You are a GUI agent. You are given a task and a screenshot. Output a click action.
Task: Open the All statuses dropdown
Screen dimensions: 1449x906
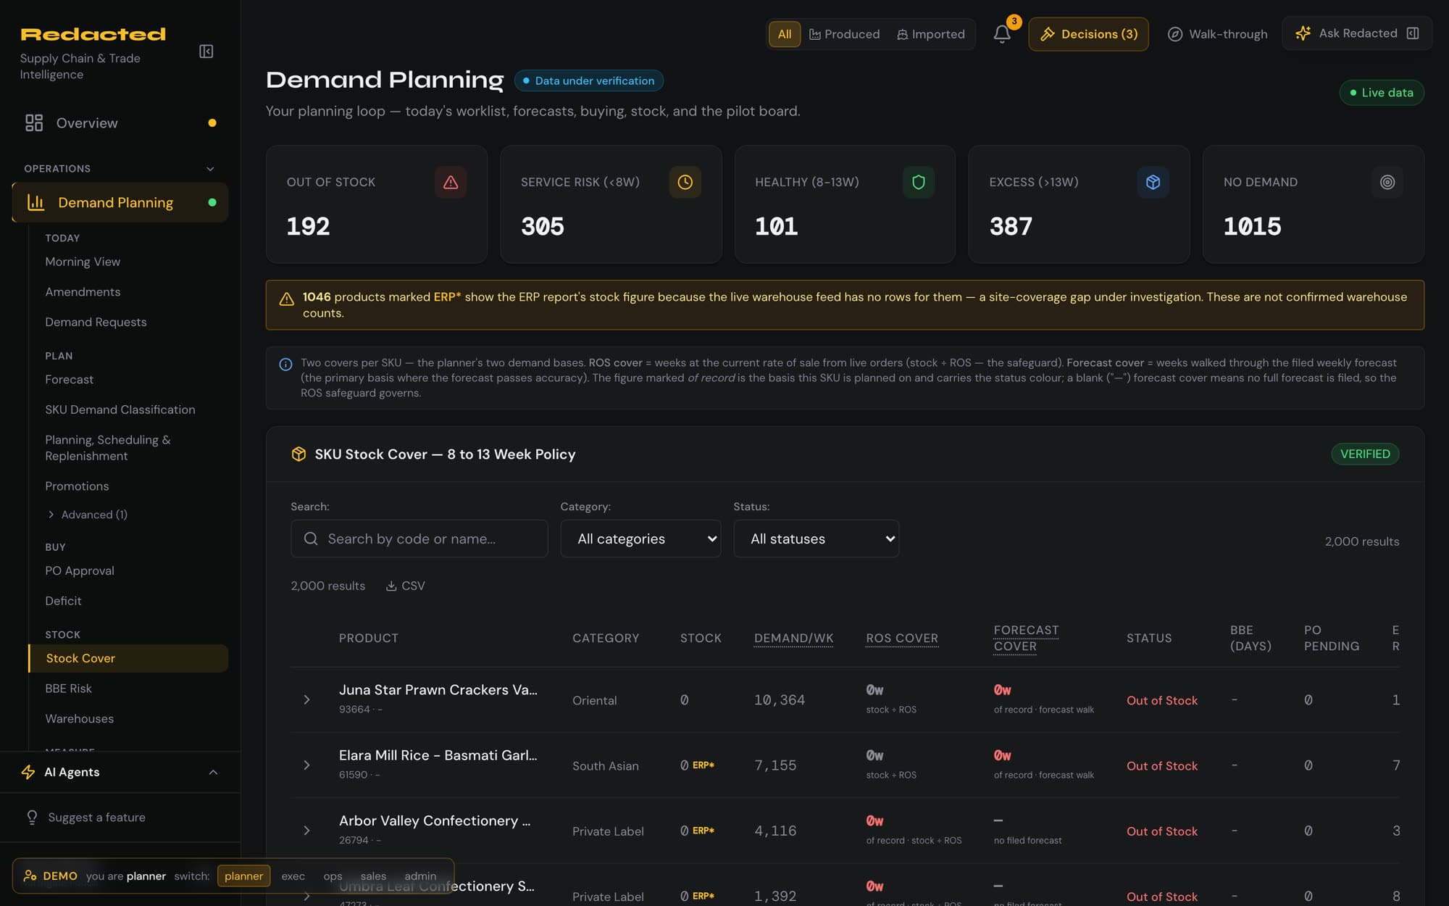[817, 539]
